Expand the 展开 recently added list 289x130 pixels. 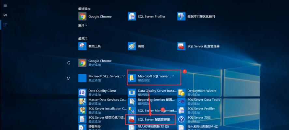[82, 25]
